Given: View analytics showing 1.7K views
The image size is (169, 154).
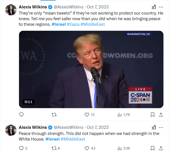Looking at the screenshot, I should coord(124,115).
